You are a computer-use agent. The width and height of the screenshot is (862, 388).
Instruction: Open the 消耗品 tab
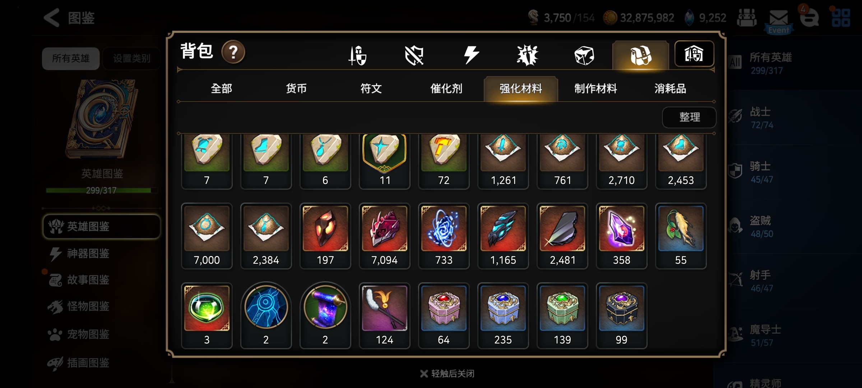pos(670,88)
